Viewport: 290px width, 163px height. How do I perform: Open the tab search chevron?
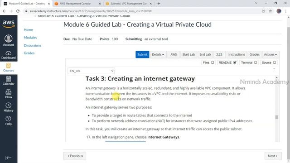pyautogui.click(x=256, y=3)
